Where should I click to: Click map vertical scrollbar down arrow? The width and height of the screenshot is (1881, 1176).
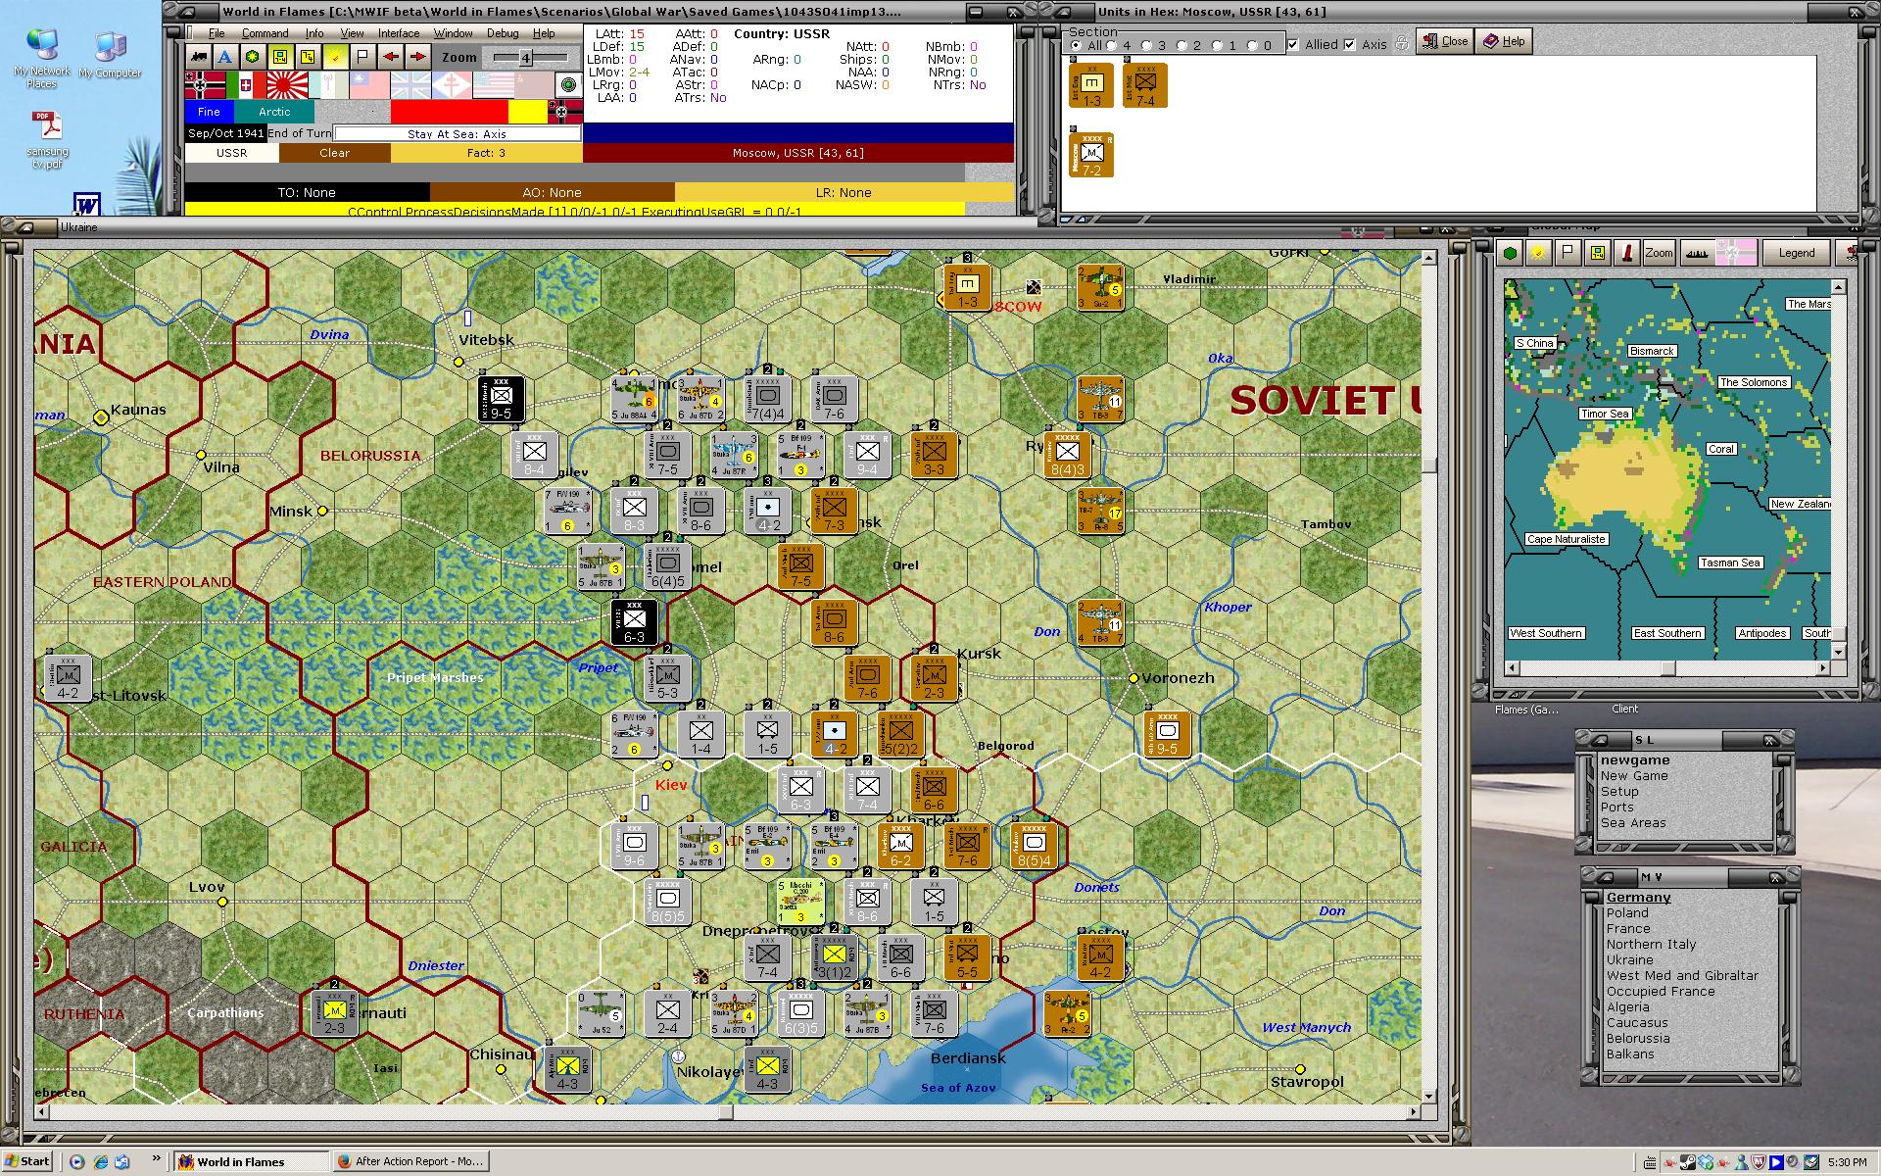pyautogui.click(x=1428, y=1097)
